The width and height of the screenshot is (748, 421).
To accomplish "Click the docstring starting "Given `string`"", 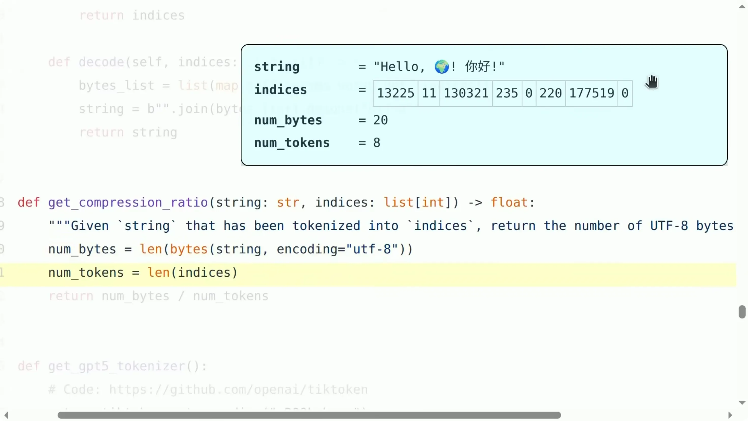I will pos(391,226).
